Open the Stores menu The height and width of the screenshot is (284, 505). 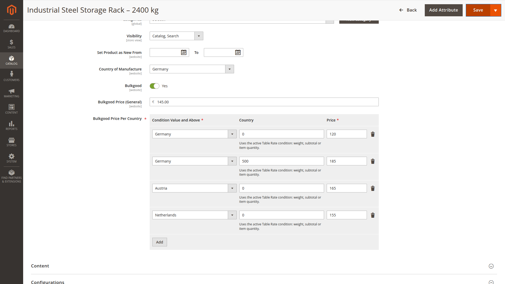click(x=12, y=142)
